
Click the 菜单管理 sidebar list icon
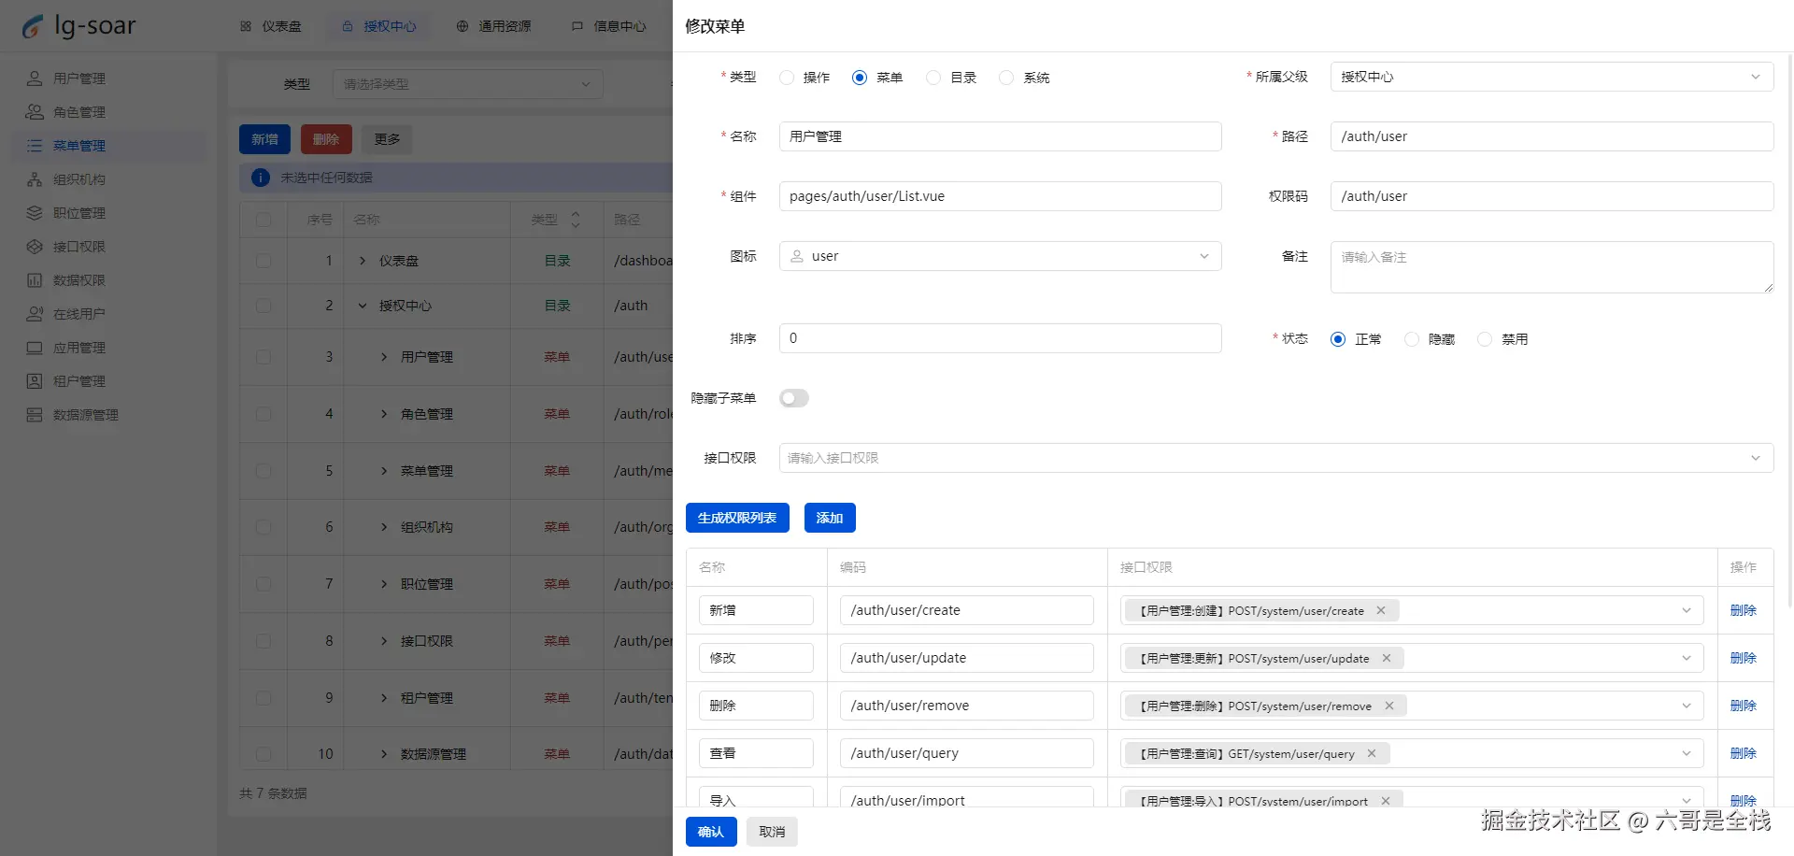[x=35, y=146]
